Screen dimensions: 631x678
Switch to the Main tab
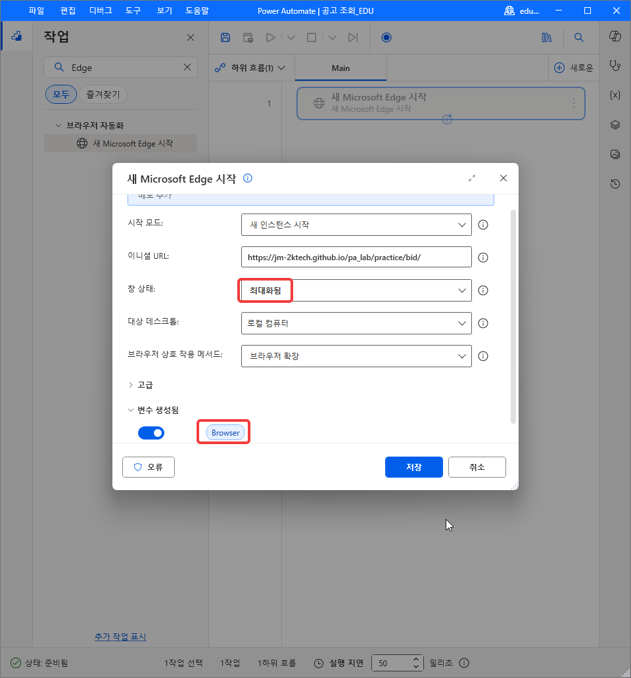(x=340, y=68)
